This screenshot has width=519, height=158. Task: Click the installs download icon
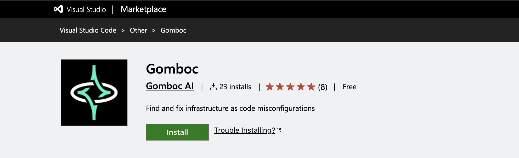pyautogui.click(x=213, y=87)
